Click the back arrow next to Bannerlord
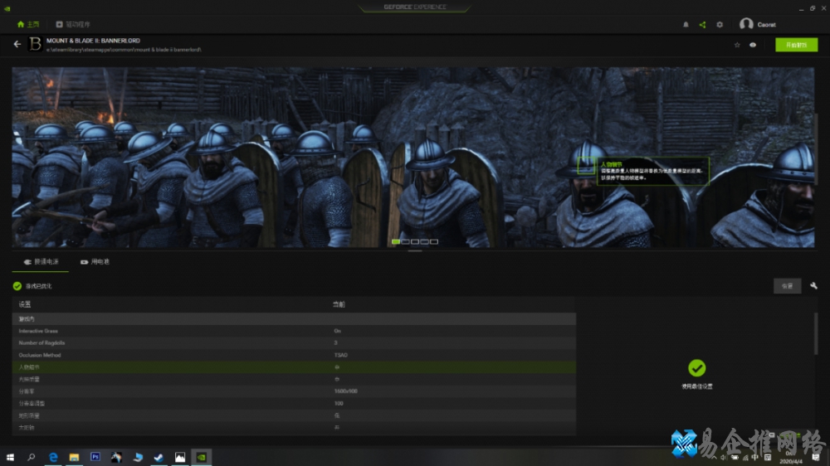The height and width of the screenshot is (466, 830). click(17, 45)
